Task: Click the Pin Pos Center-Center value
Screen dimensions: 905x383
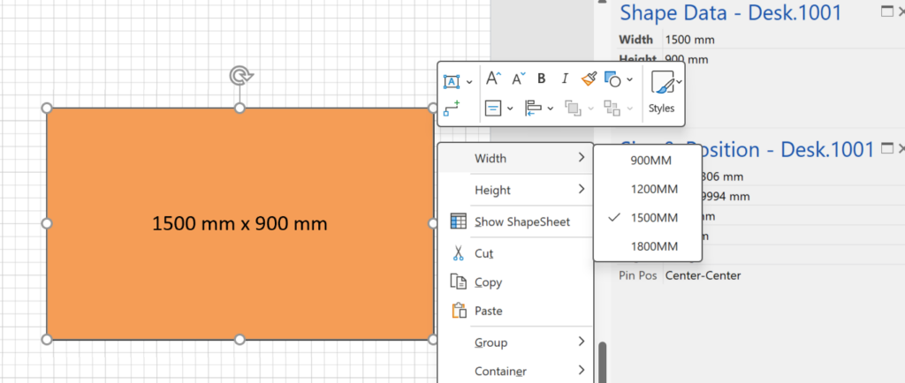Action: (703, 275)
